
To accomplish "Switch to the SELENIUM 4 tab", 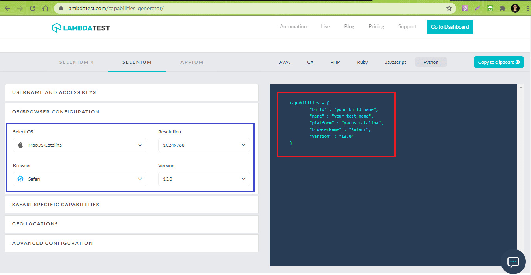I will point(76,62).
